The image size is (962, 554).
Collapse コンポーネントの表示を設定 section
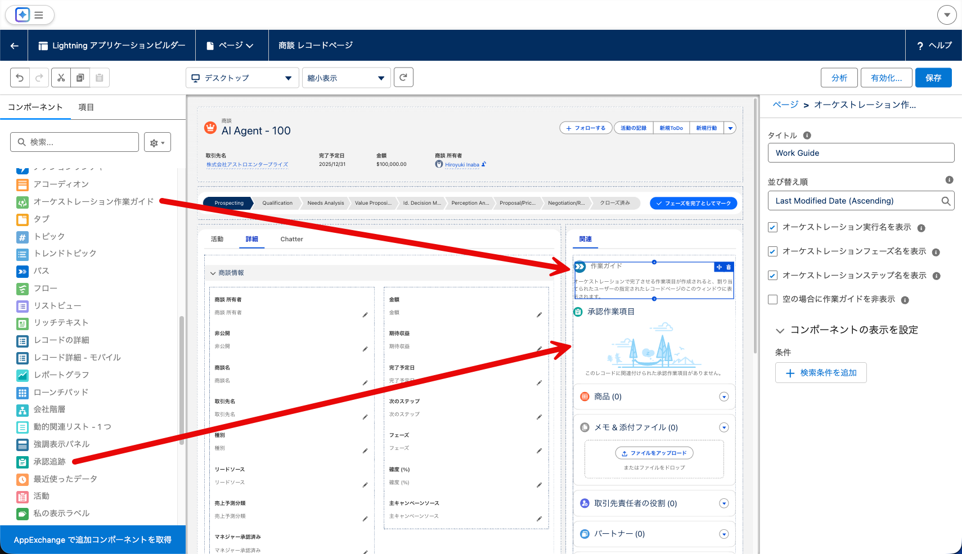tap(780, 331)
